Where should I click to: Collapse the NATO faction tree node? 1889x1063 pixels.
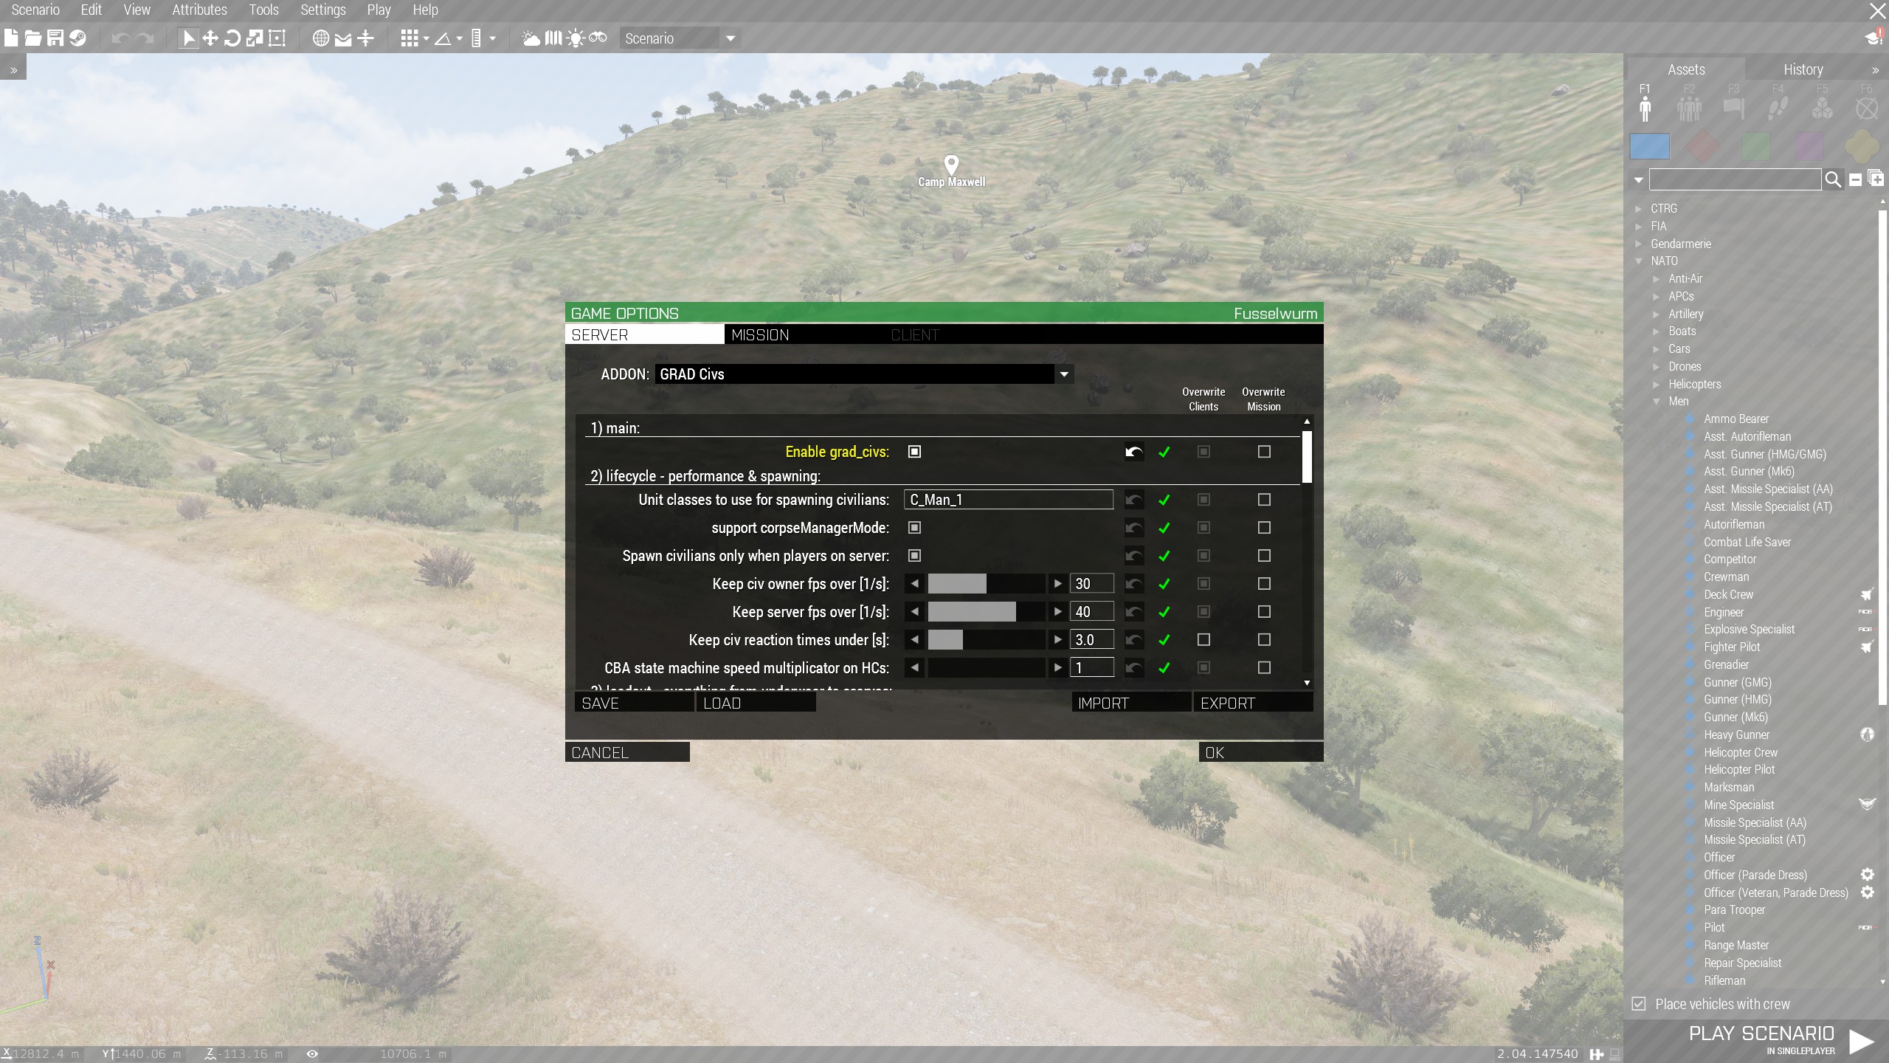[x=1639, y=261]
